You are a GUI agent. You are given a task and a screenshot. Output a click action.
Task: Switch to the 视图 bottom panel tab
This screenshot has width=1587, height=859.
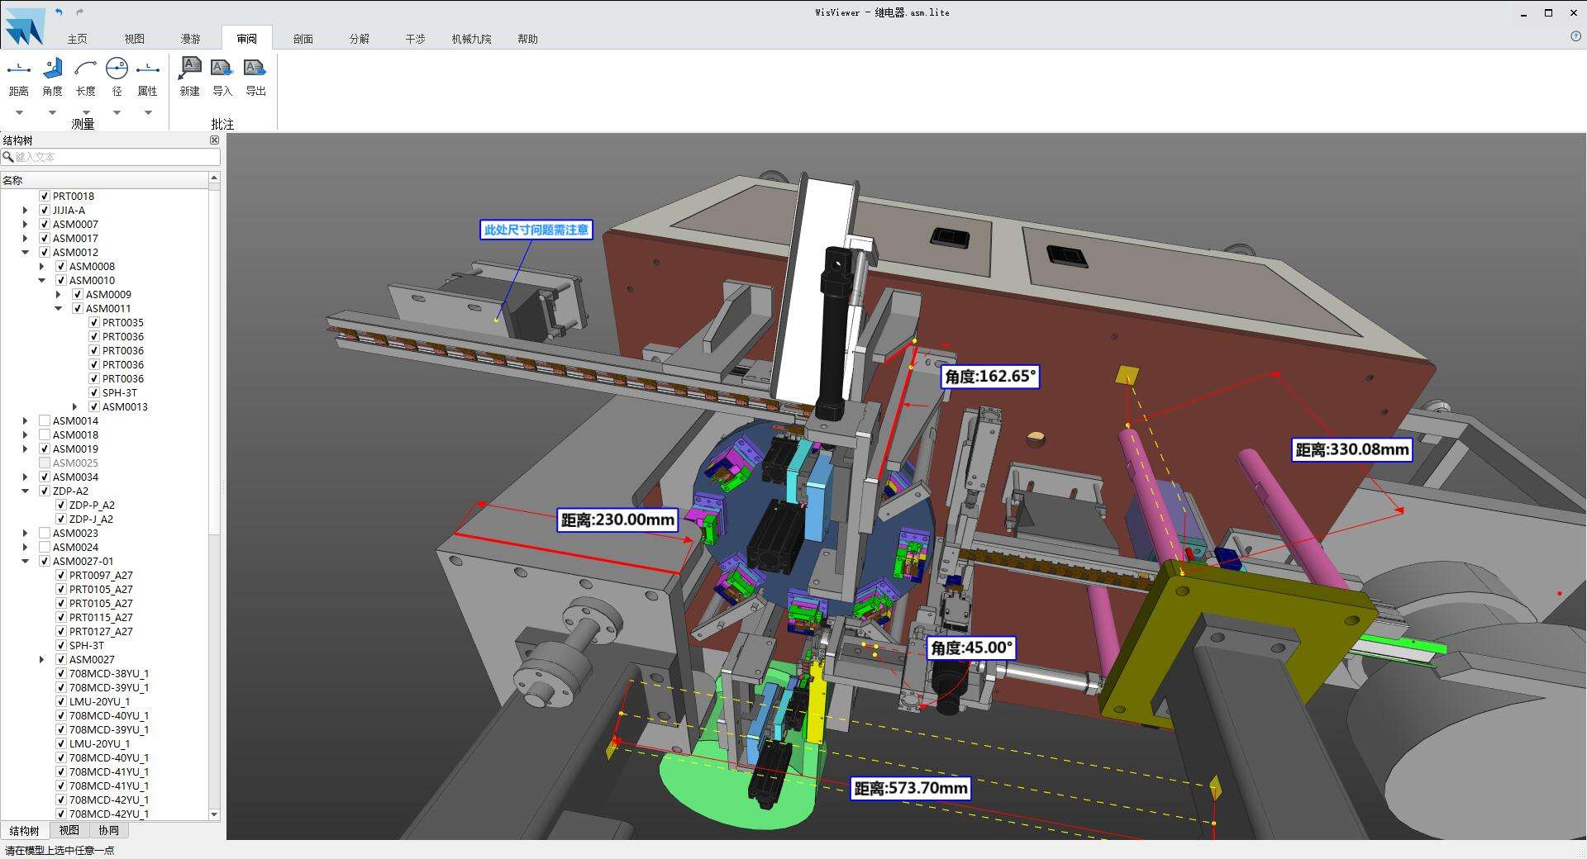69,830
